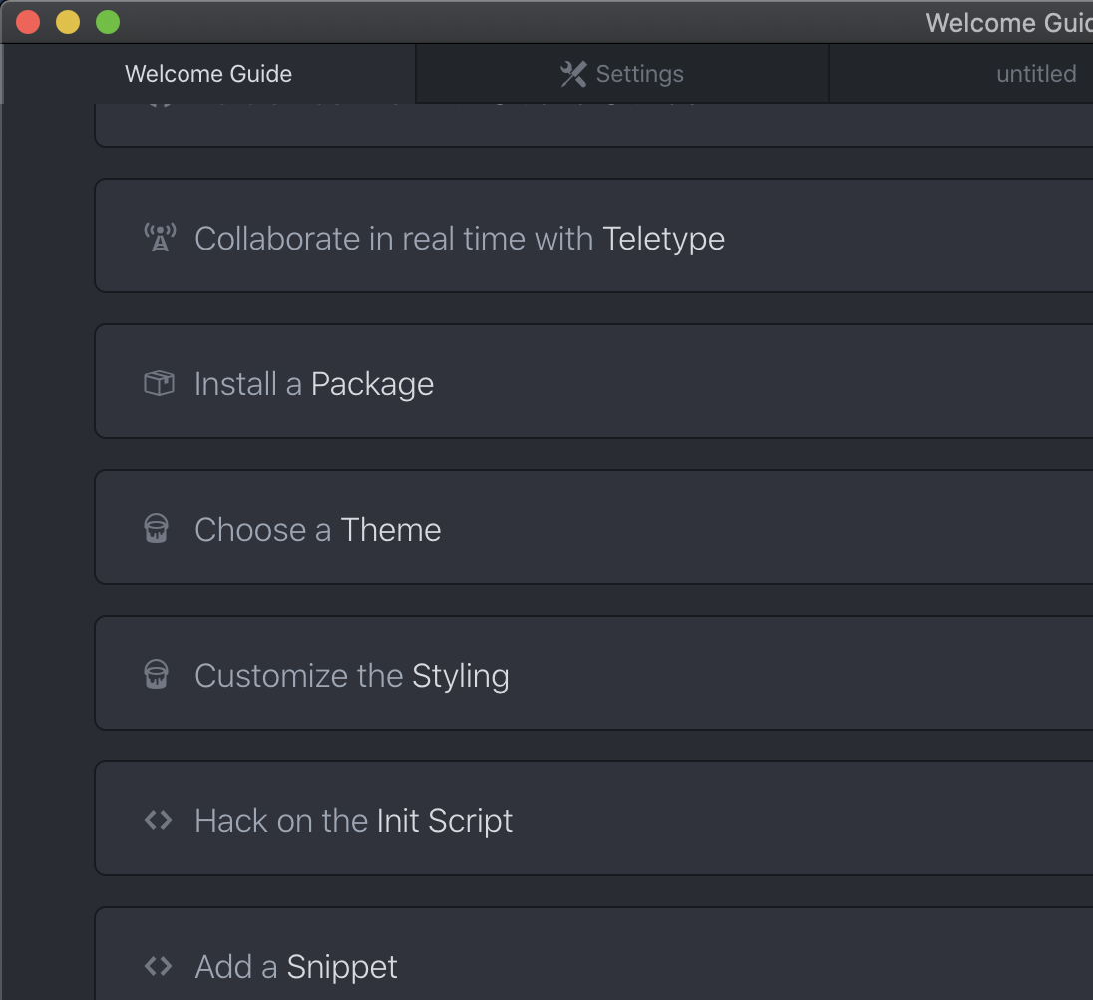Image resolution: width=1093 pixels, height=1000 pixels.
Task: Click the package box icon
Action: 159,383
